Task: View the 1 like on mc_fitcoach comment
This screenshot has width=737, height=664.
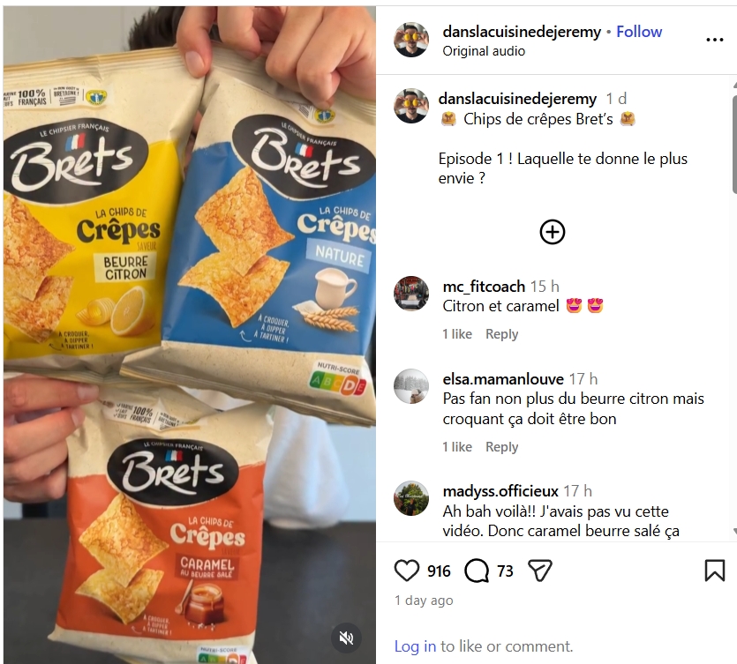Action: pos(457,334)
